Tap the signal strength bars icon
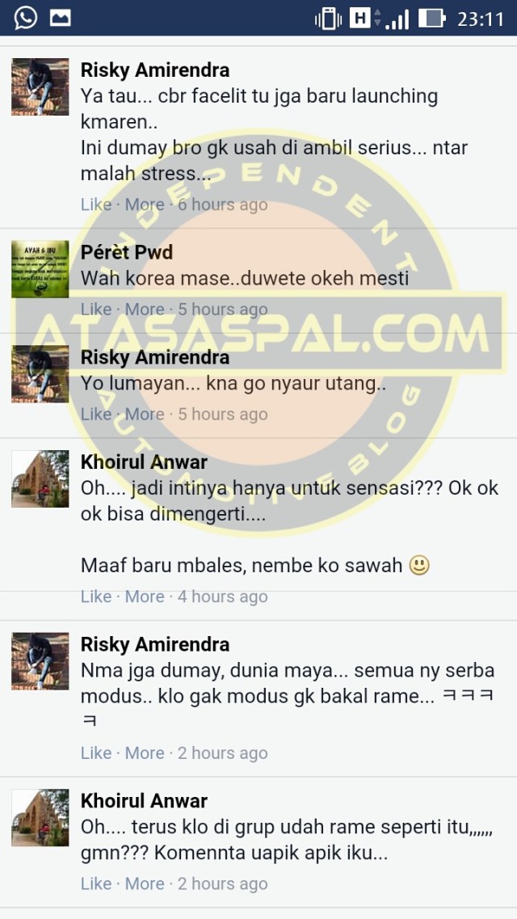Screen dimensions: 517x919 [x=398, y=19]
